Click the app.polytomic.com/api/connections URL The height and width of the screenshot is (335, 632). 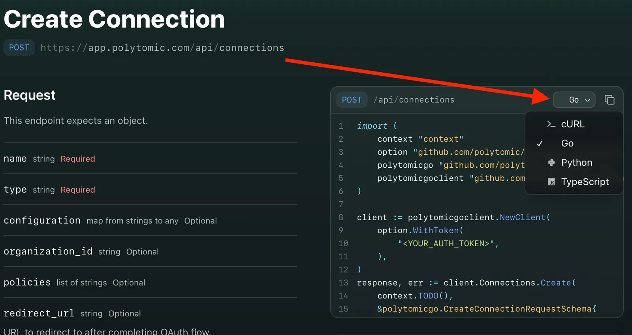tap(162, 48)
